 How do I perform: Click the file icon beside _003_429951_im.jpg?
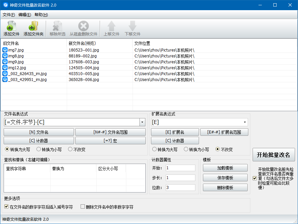[x=5, y=79]
